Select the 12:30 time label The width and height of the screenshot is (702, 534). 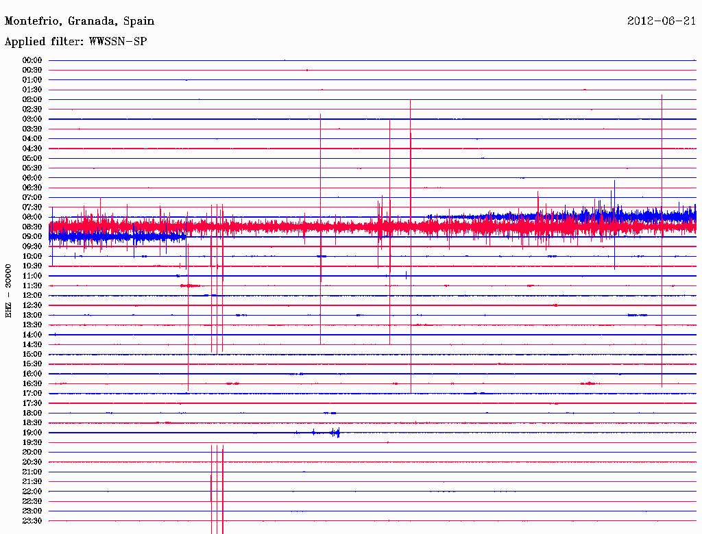pyautogui.click(x=32, y=305)
